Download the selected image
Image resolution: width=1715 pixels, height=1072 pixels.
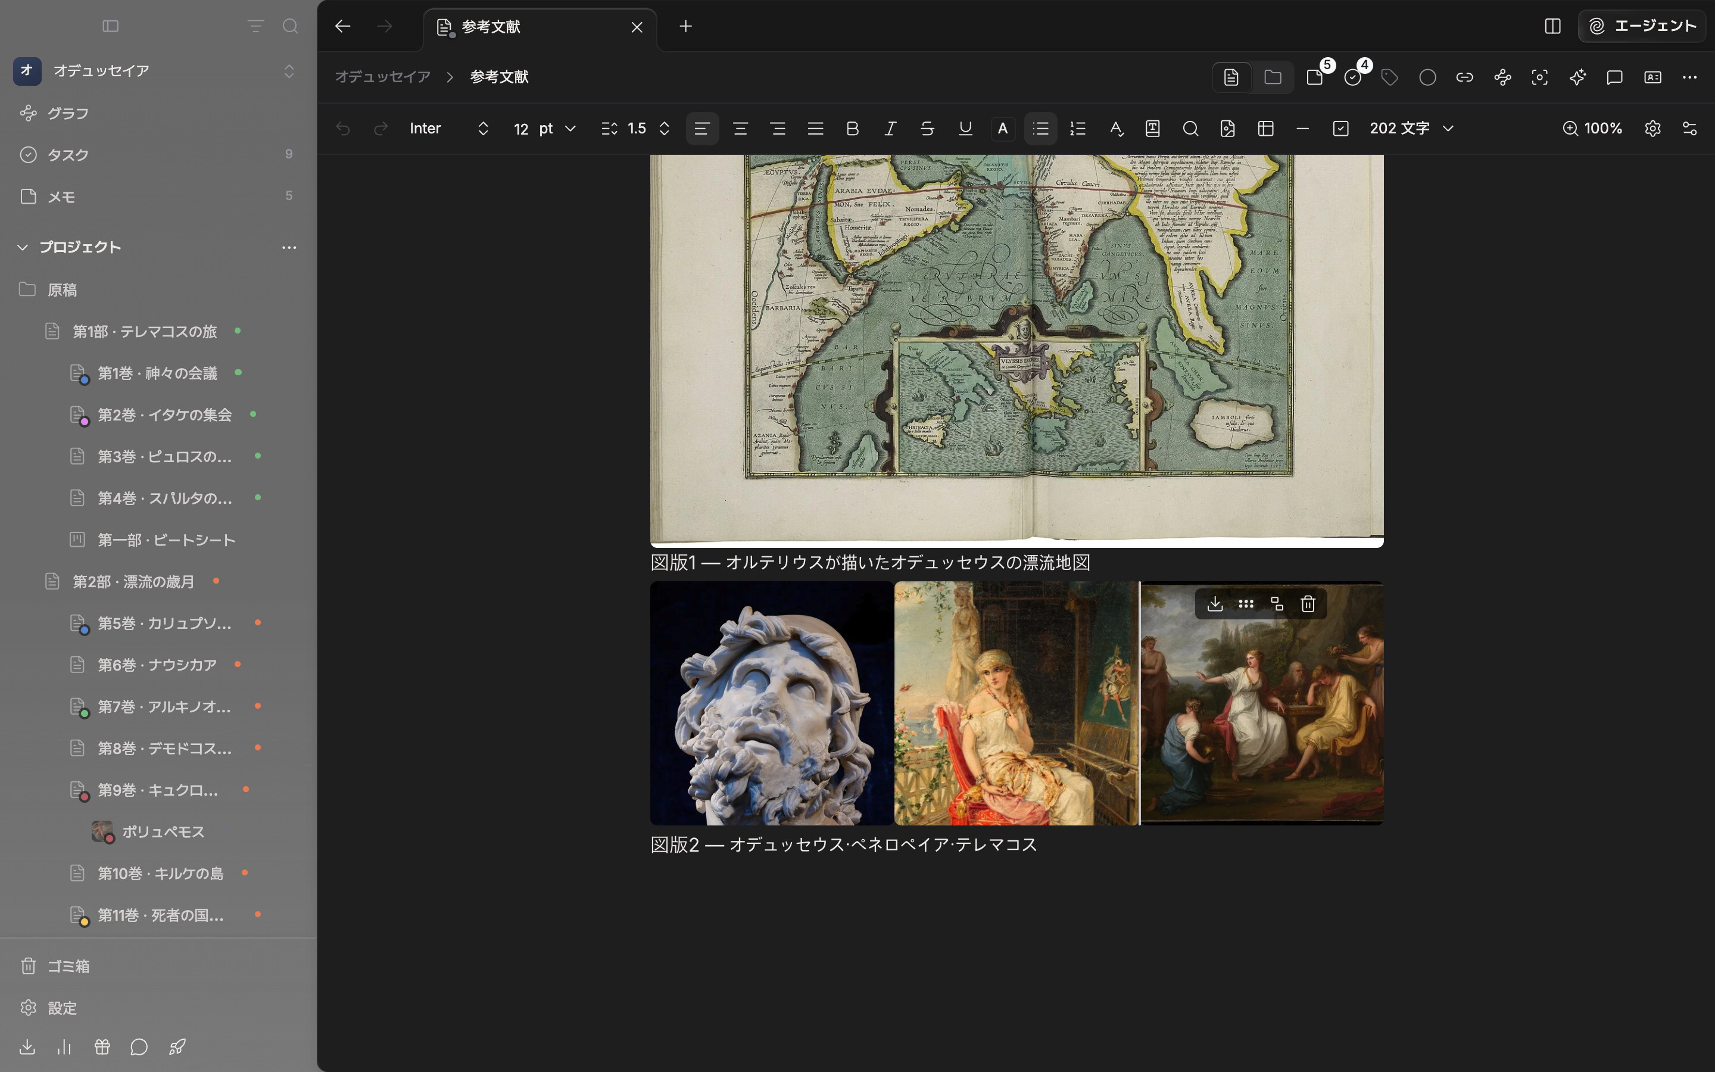(x=1215, y=604)
